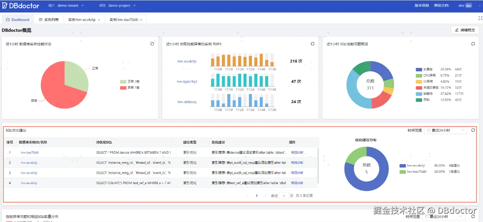This screenshot has height=222, width=483.
Task: Open the 最近24小时 time range dropdown
Action: (445, 130)
